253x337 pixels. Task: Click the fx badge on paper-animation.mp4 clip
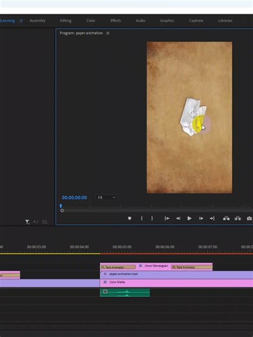105,274
